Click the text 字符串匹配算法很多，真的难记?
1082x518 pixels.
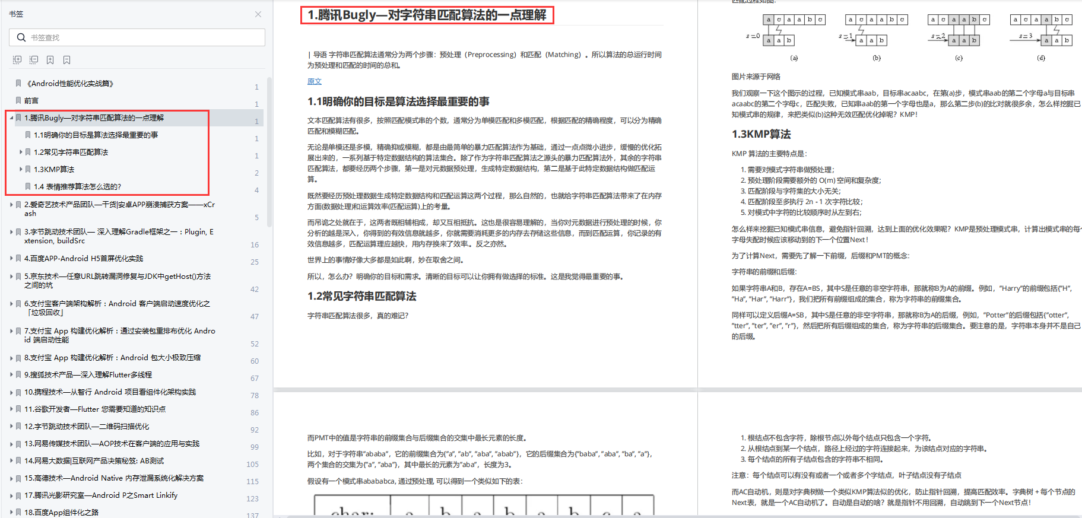[x=358, y=316]
